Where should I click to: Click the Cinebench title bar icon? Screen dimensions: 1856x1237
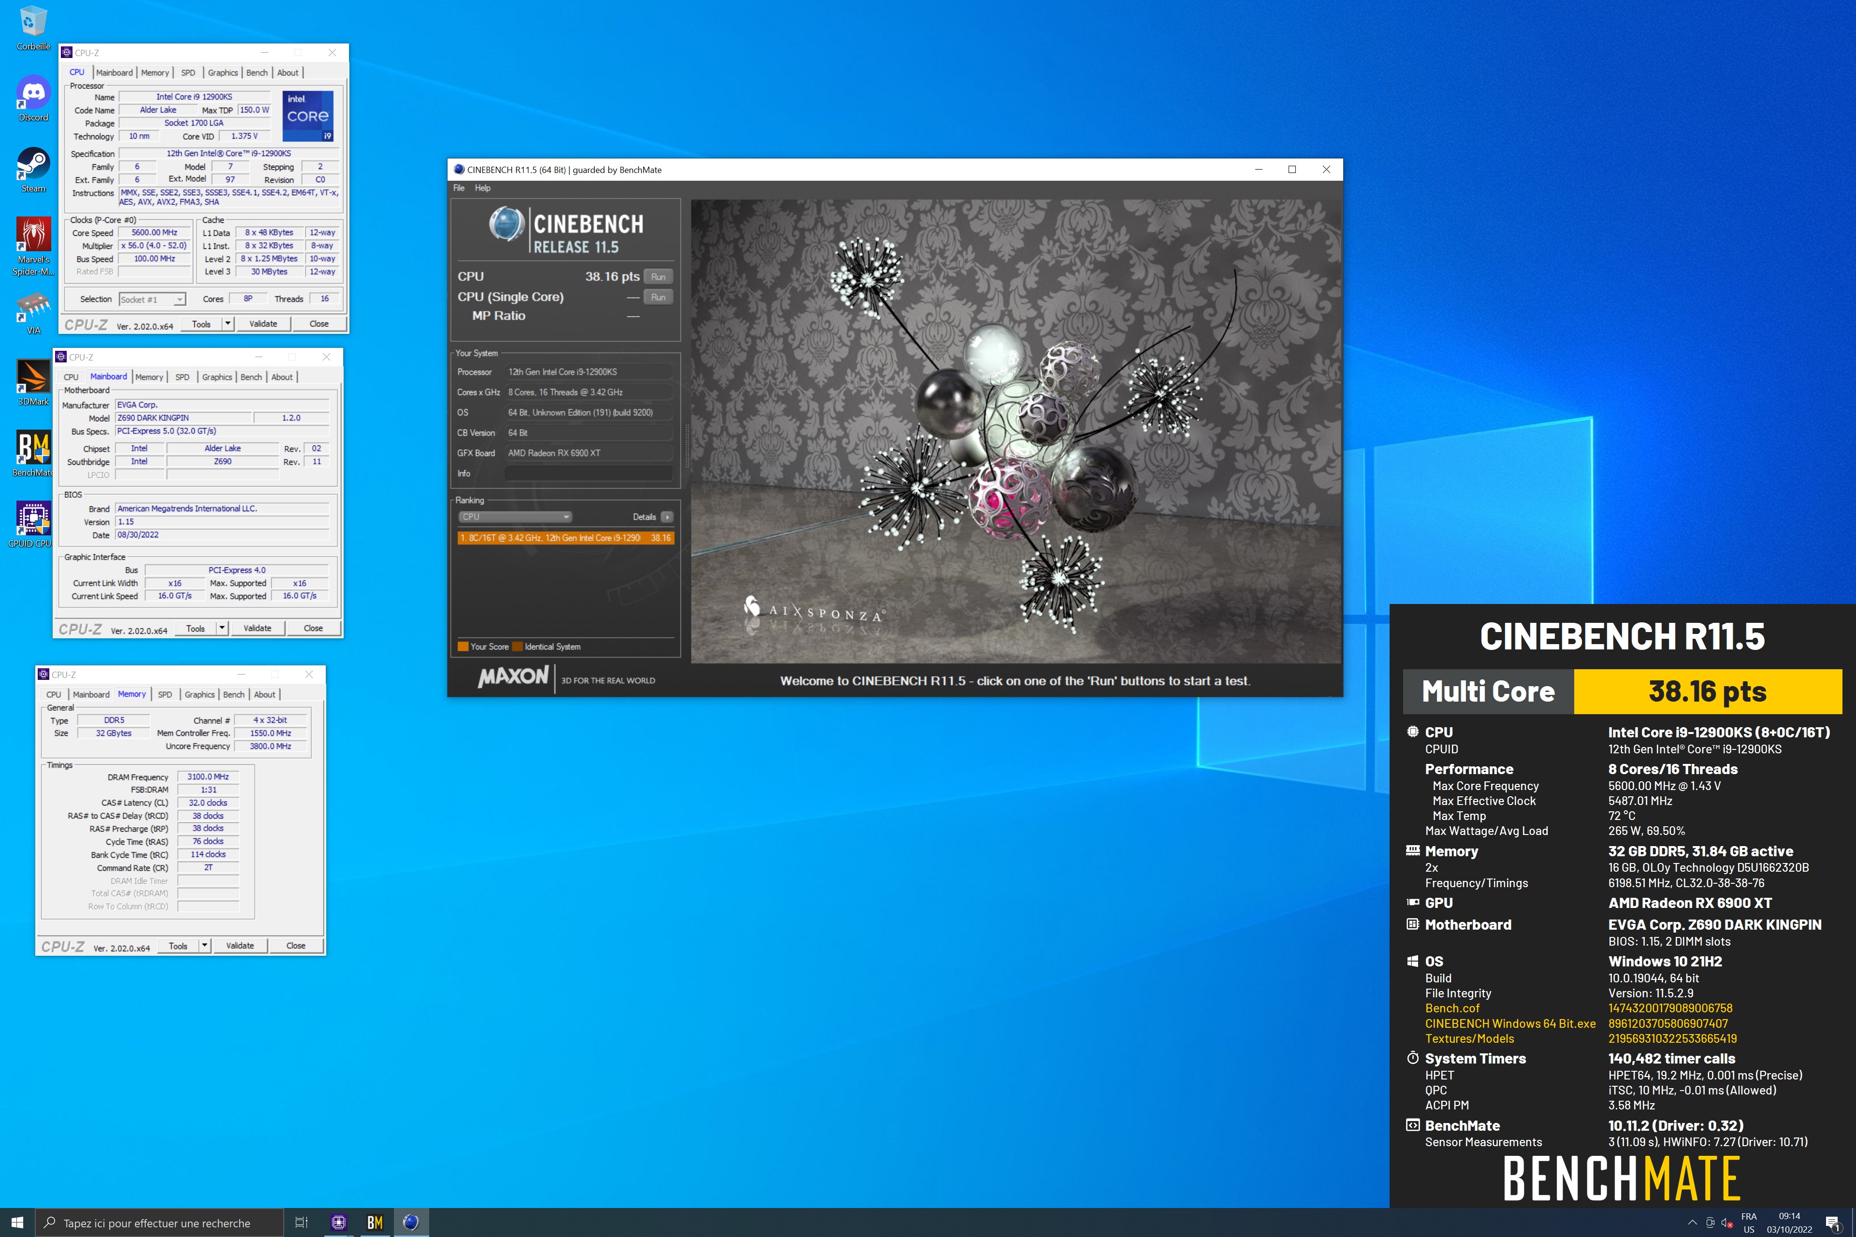tap(459, 170)
